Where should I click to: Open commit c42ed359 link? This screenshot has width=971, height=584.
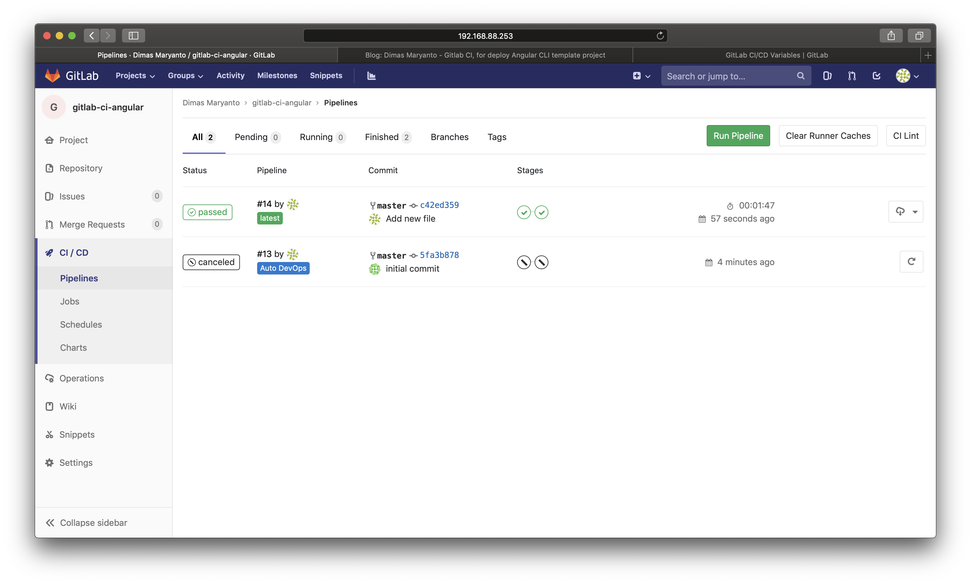[x=439, y=205]
